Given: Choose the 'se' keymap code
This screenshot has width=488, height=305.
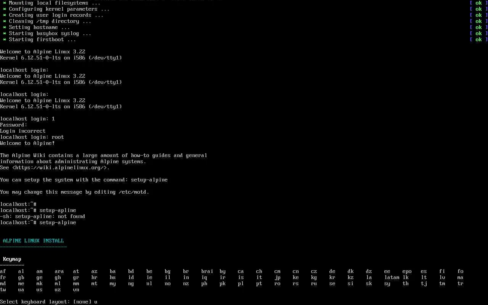Looking at the screenshot, I should tap(332, 283).
